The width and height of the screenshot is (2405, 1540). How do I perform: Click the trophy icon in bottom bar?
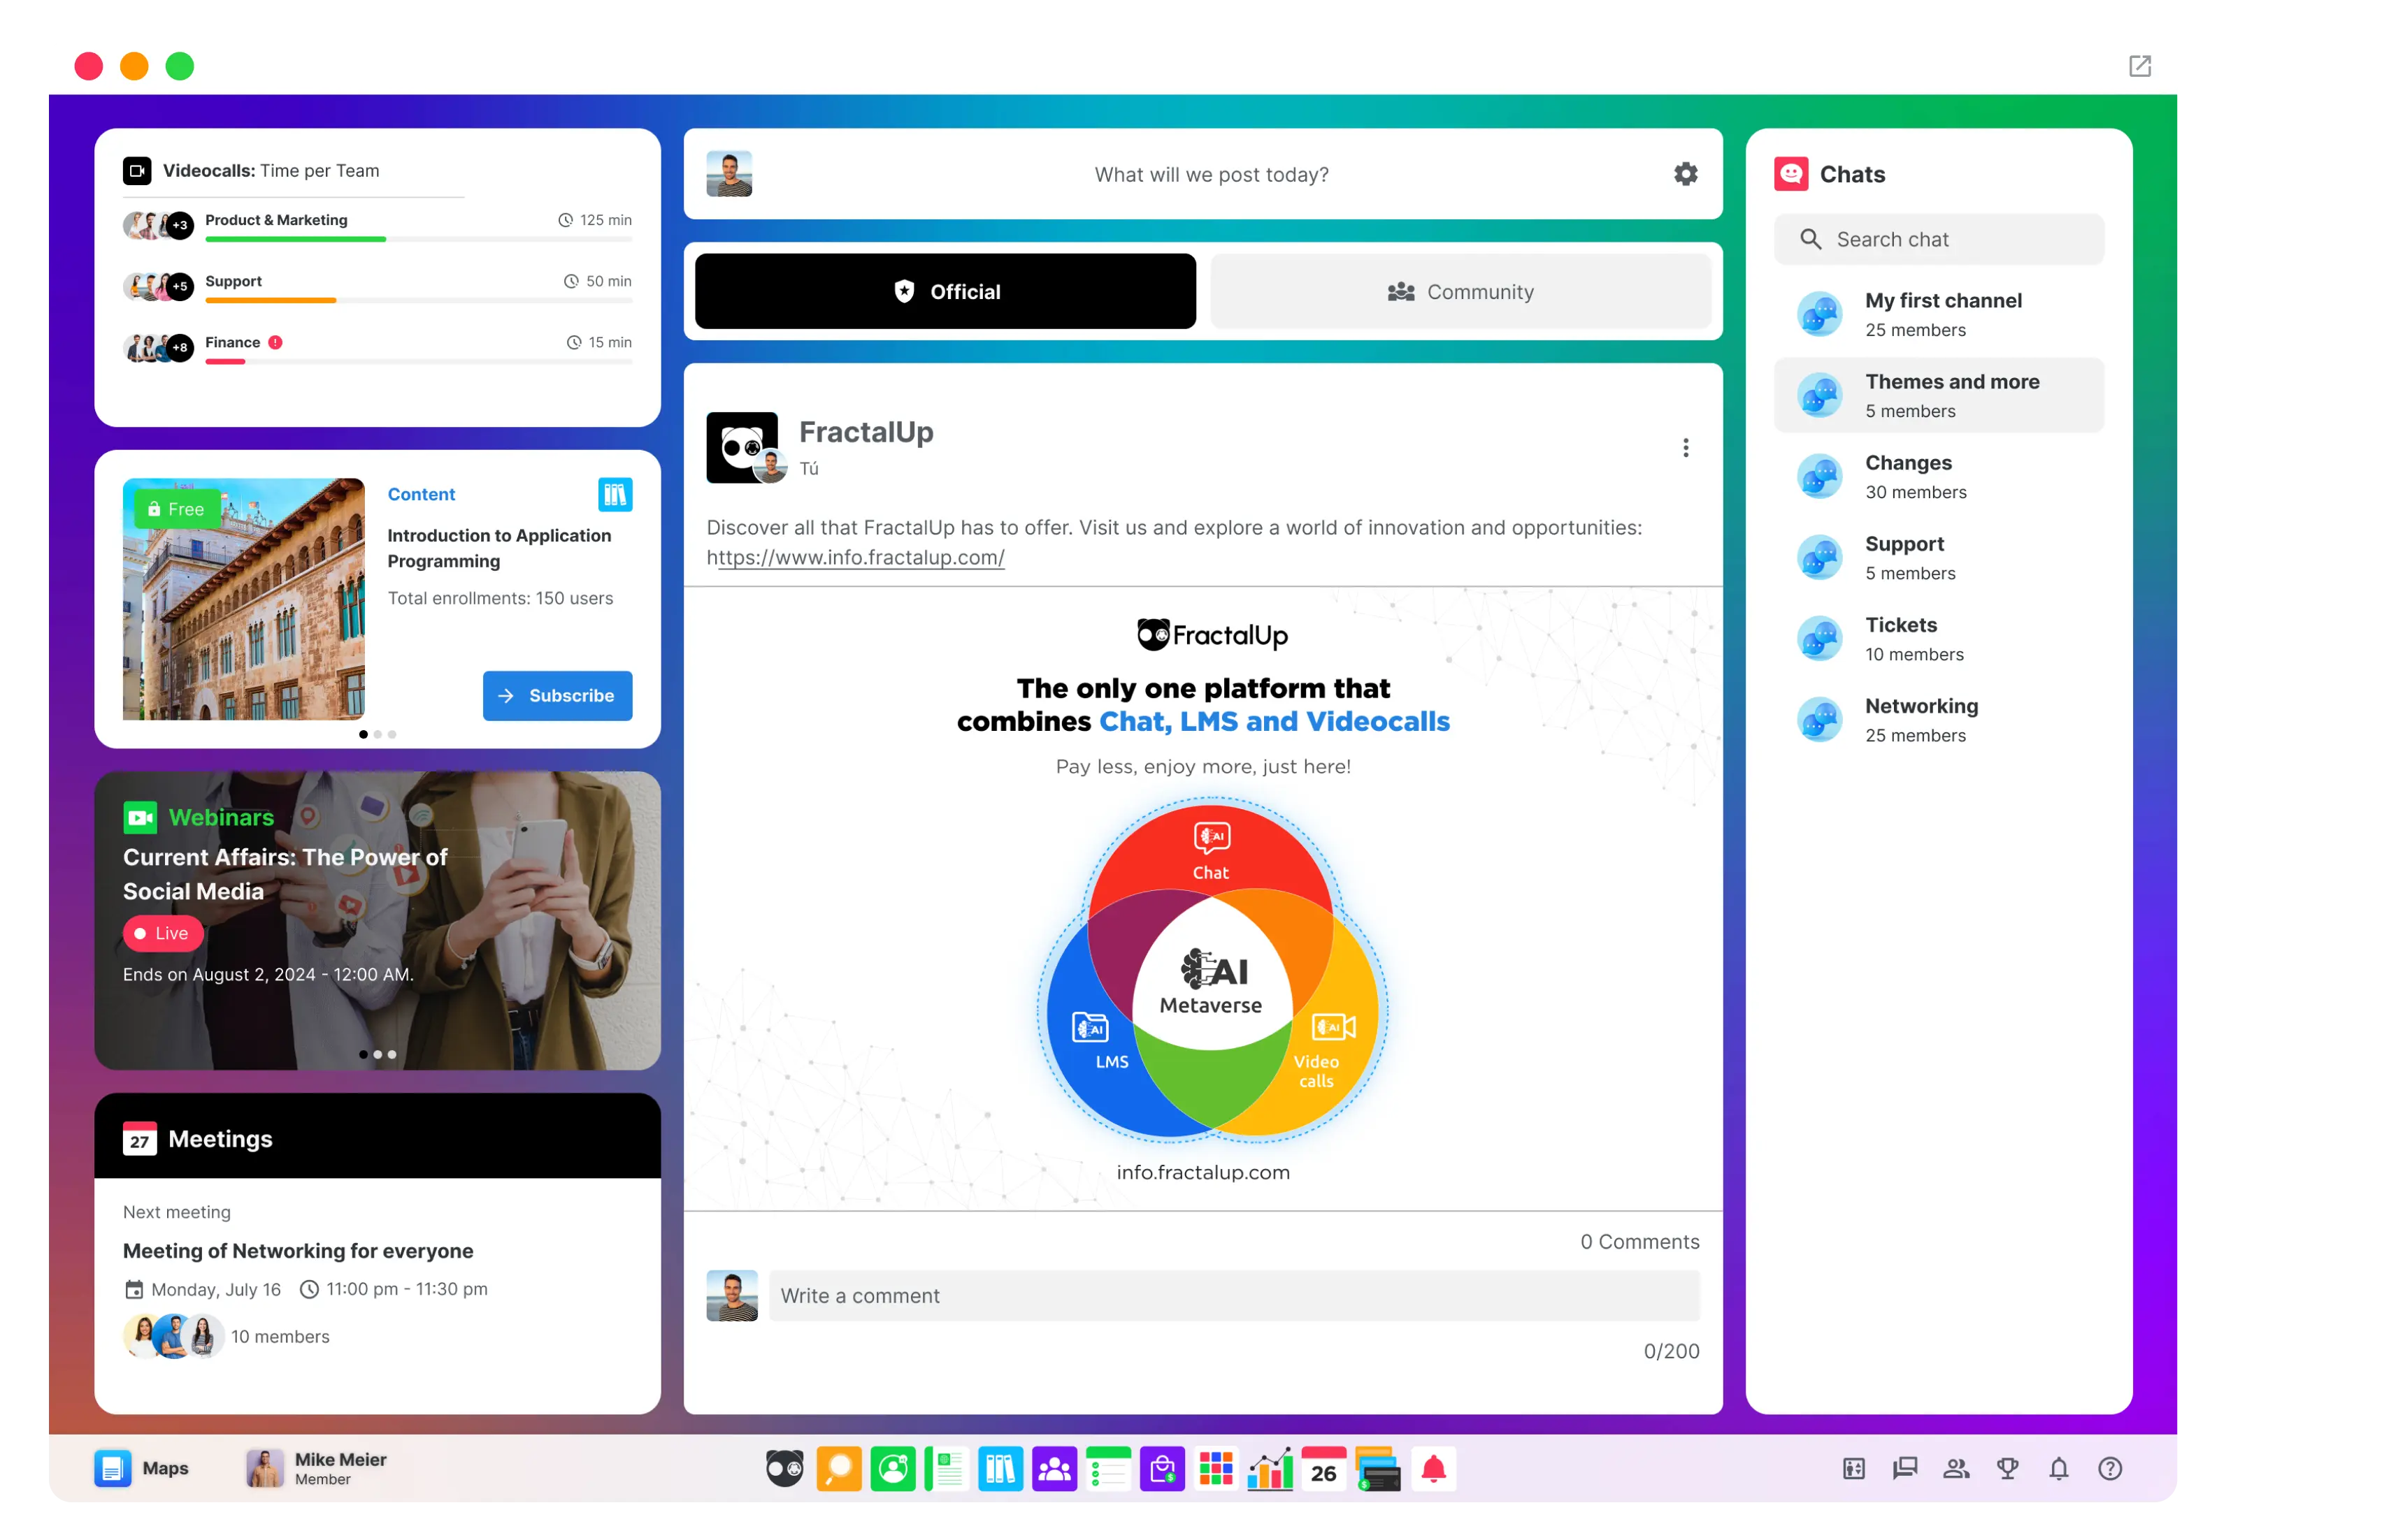(x=2006, y=1468)
